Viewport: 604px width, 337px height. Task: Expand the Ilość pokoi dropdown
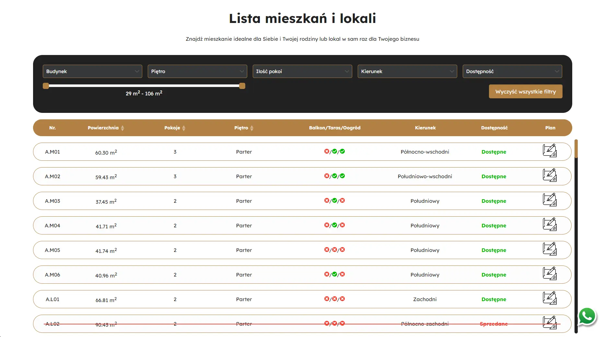302,71
